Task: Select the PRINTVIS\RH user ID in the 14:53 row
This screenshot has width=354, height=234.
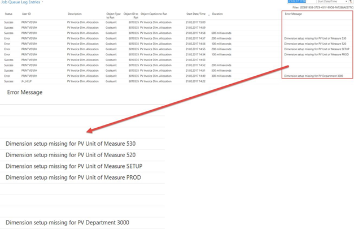Action: coord(29,60)
